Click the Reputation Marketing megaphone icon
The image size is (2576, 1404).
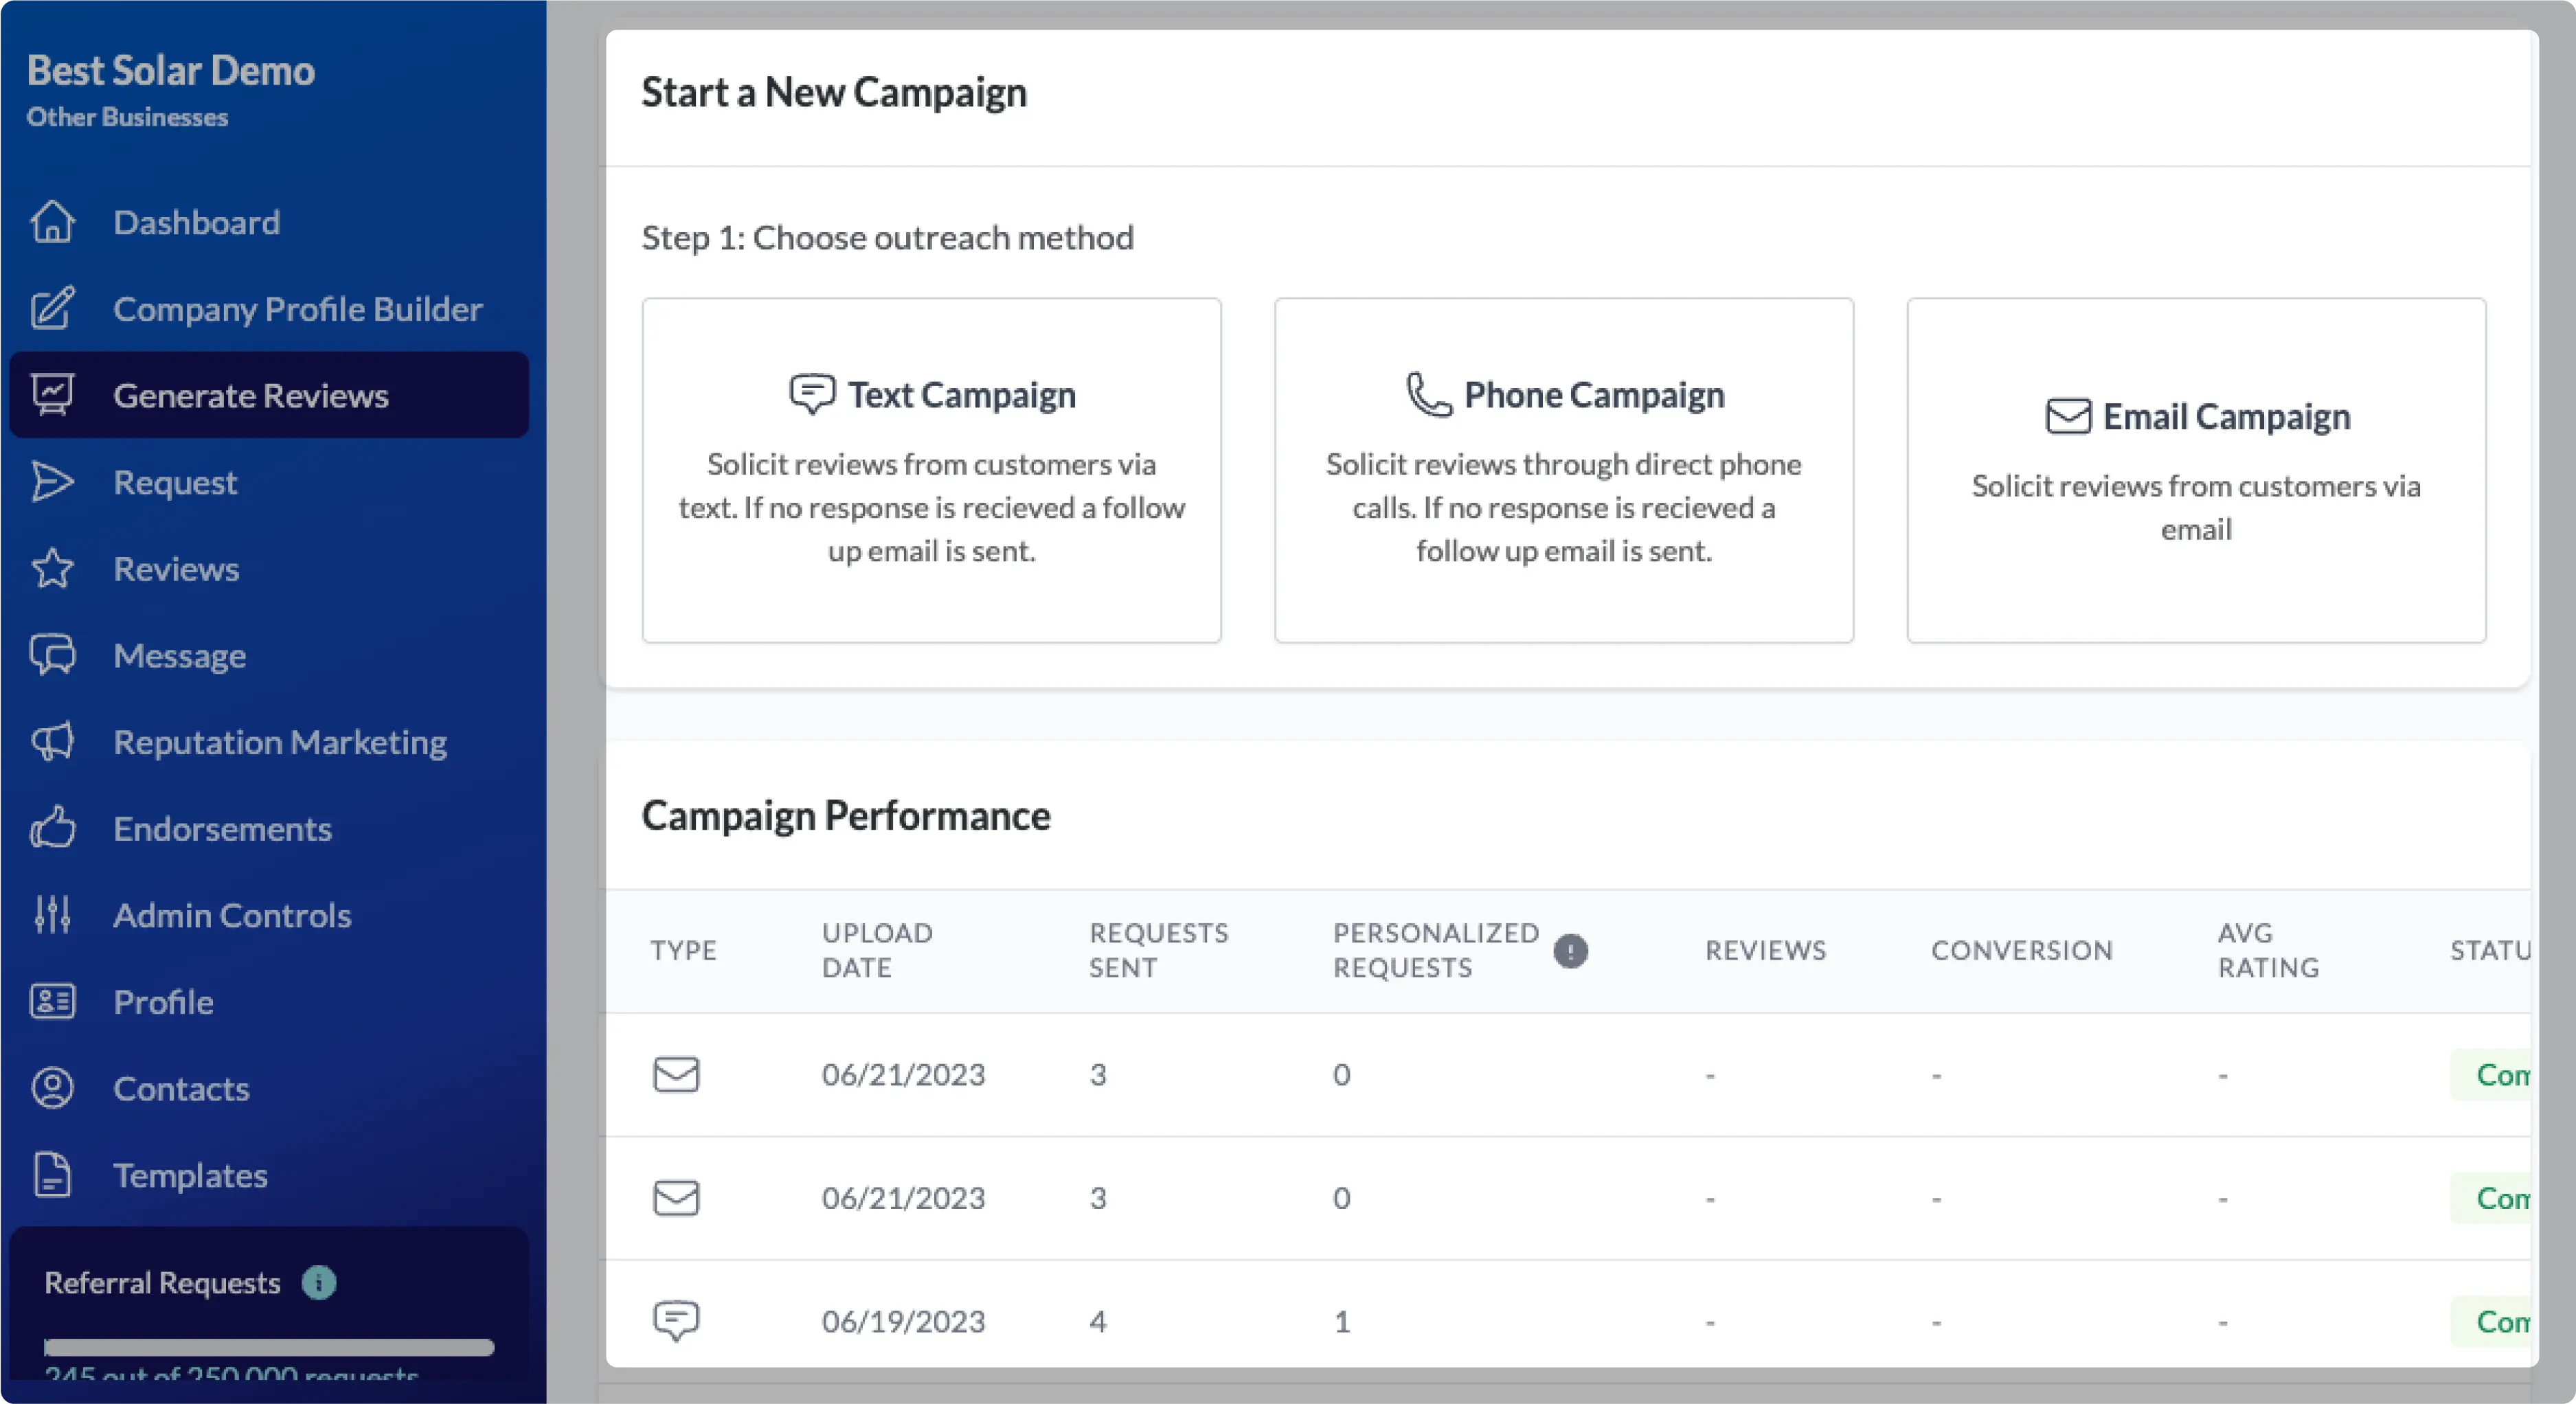52,742
